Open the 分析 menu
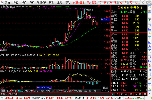Image resolution: width=152 pixels, height=100 pixels. [32, 2]
